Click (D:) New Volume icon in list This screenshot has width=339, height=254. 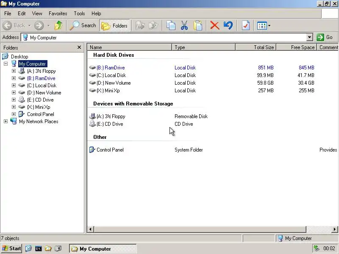click(x=92, y=83)
